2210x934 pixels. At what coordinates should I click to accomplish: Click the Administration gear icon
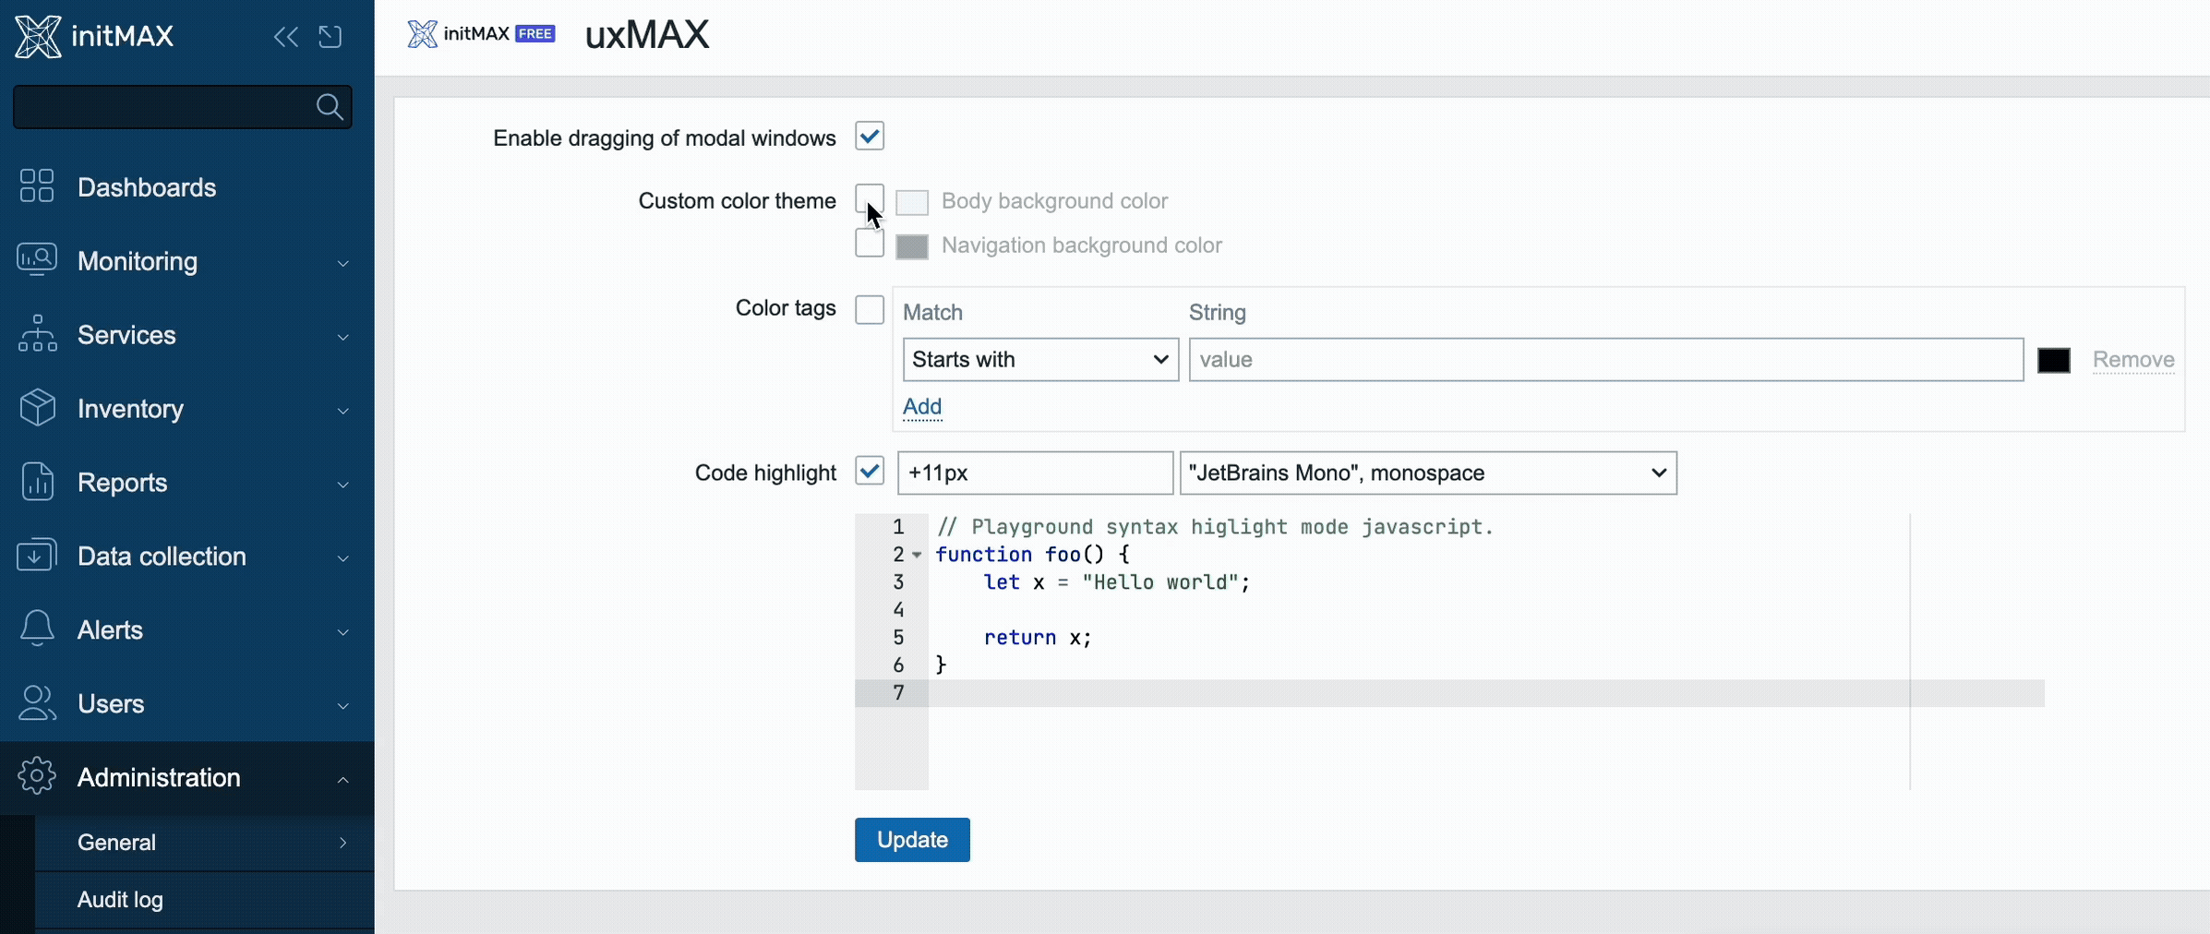(37, 777)
